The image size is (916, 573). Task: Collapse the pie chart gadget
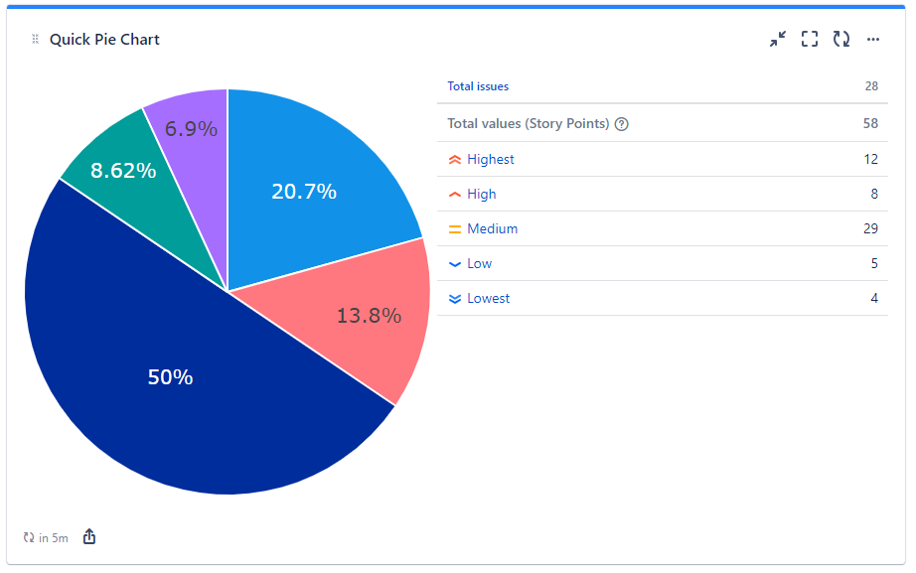pos(777,39)
